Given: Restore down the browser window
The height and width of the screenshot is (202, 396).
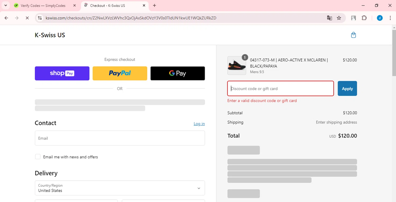Looking at the screenshot, I should [x=377, y=6].
